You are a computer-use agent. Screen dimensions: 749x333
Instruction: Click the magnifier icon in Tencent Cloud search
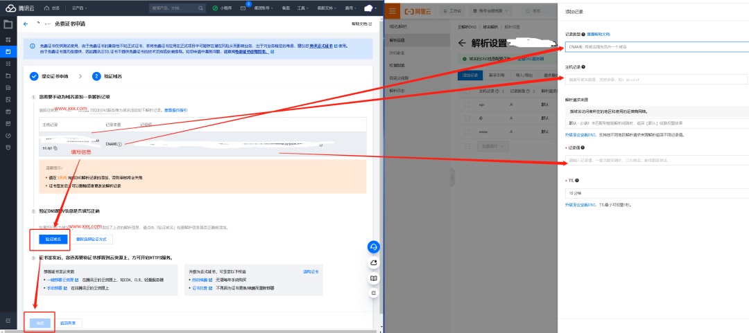tap(200, 8)
